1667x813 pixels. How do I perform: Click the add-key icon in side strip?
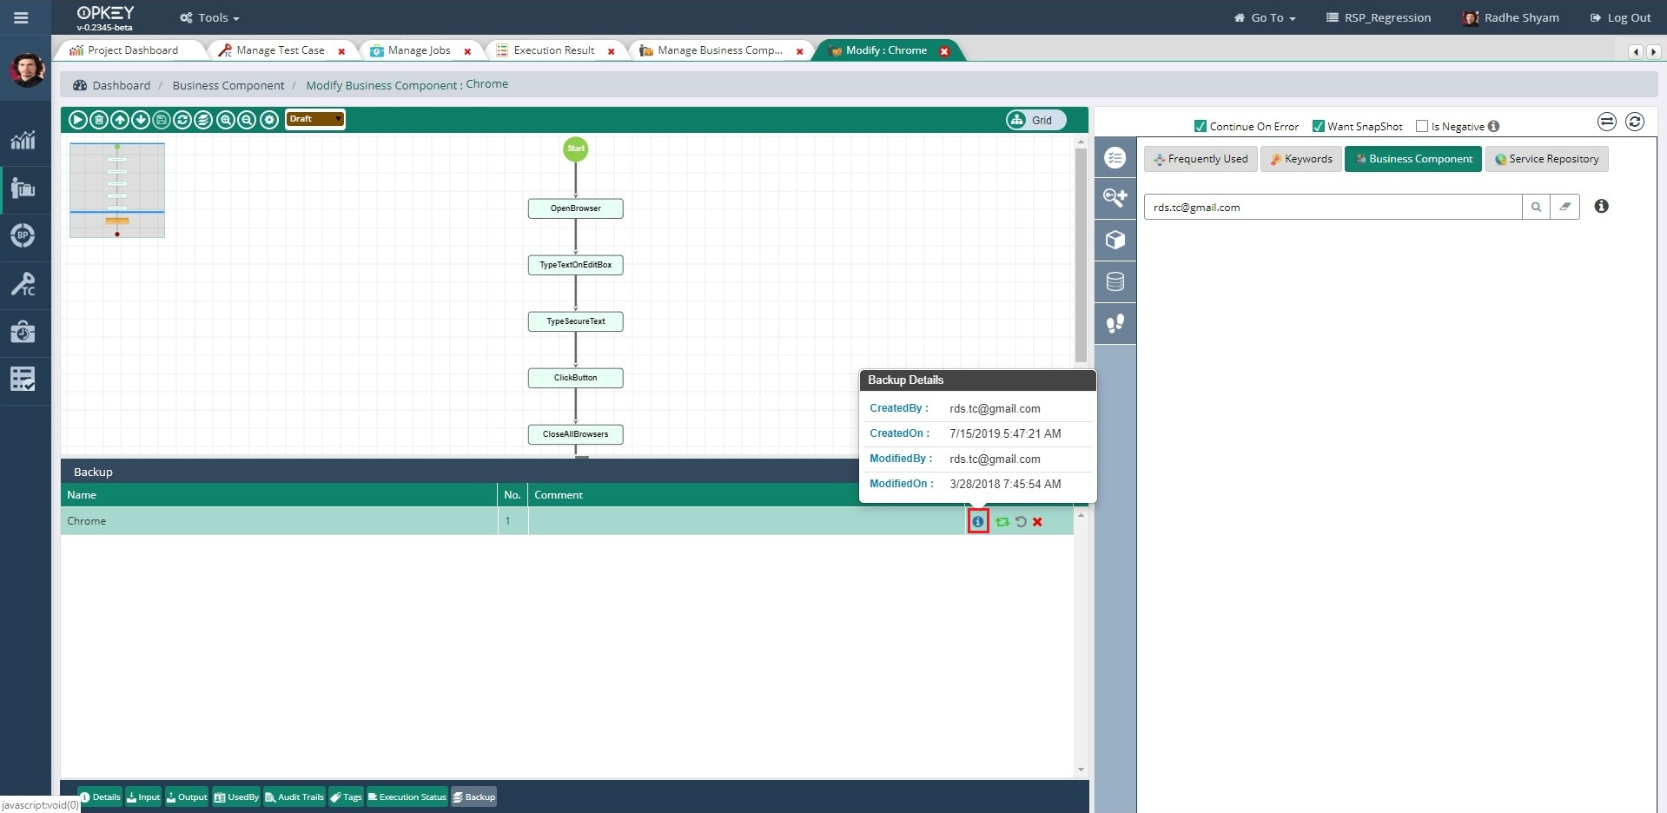pyautogui.click(x=1115, y=198)
